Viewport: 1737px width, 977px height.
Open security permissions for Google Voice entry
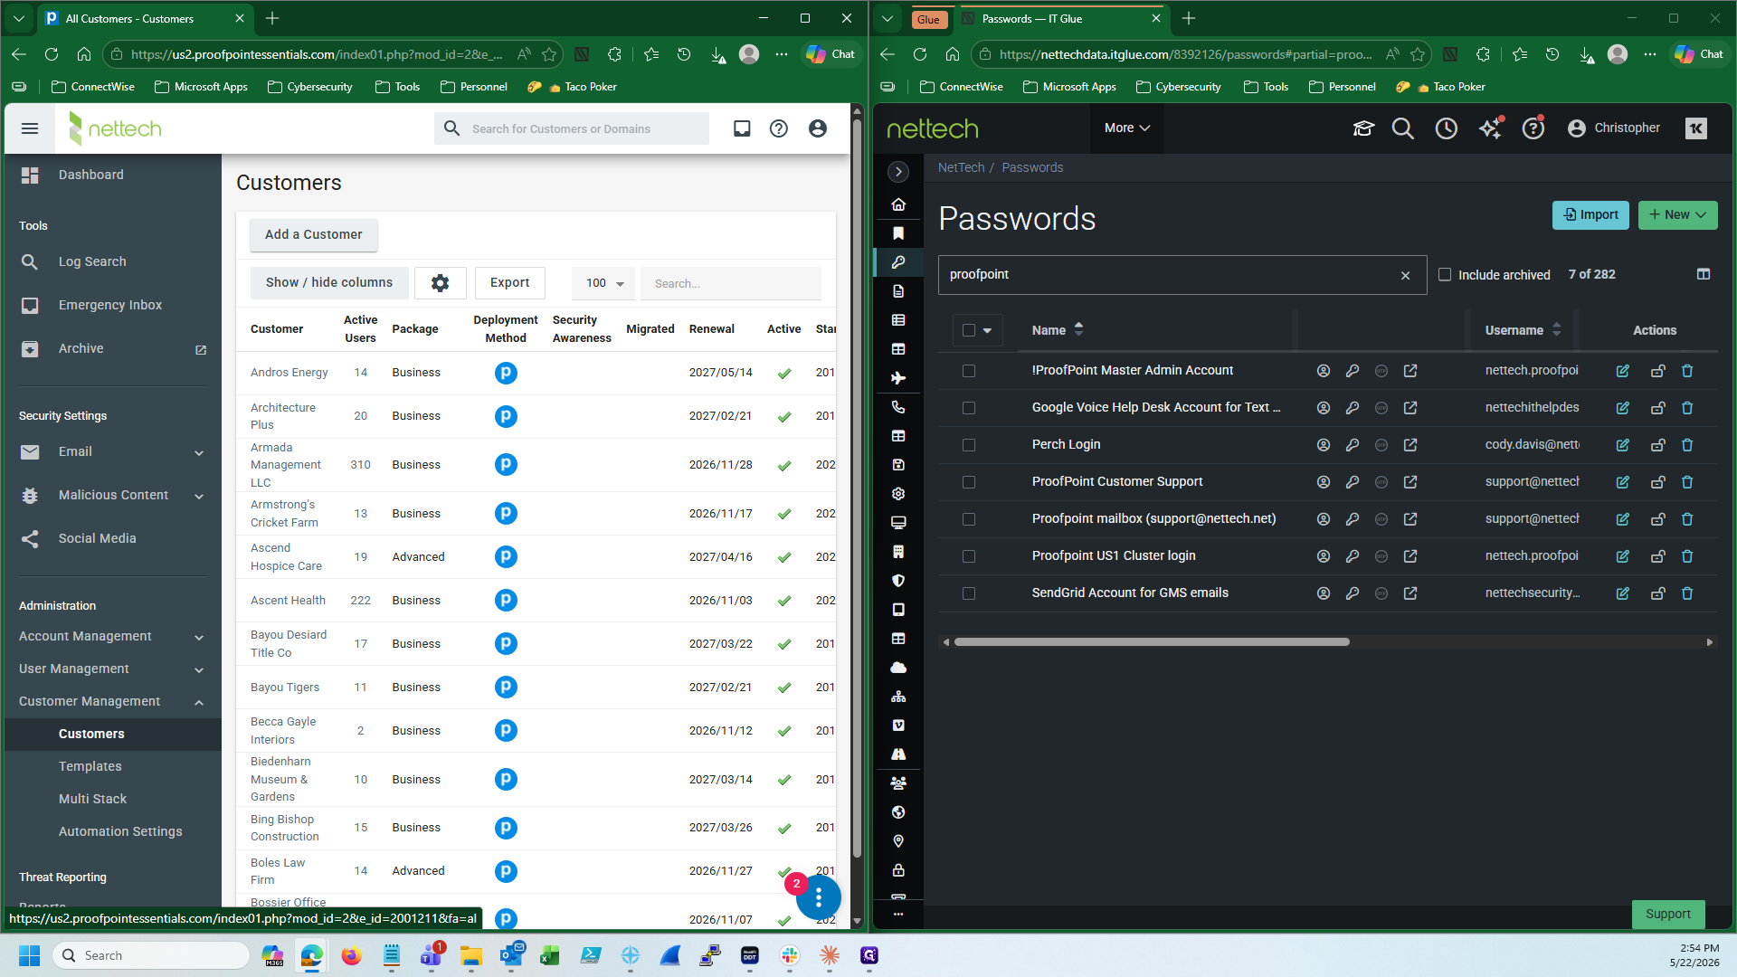click(1658, 408)
